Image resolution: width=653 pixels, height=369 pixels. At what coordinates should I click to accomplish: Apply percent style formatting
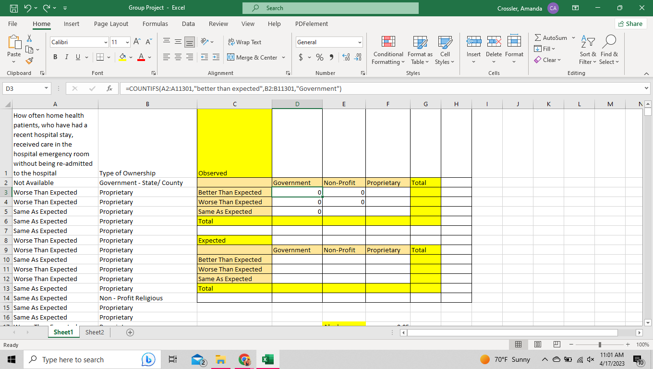[x=319, y=57]
